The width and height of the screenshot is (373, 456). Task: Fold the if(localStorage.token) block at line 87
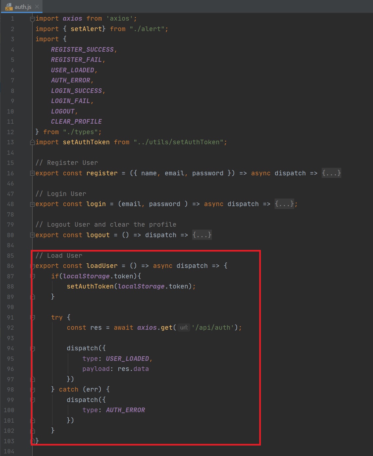pyautogui.click(x=32, y=276)
